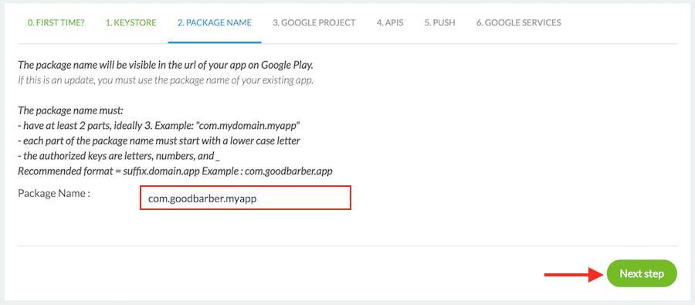Open the 6. GOOGLE SERVICES tab
Image resolution: width=695 pixels, height=305 pixels.
(519, 22)
